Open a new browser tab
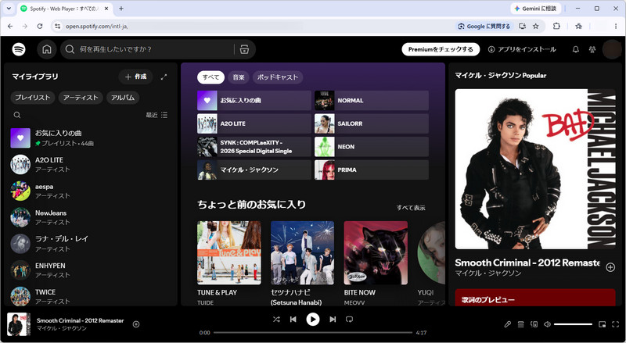The image size is (626, 343). [x=121, y=9]
